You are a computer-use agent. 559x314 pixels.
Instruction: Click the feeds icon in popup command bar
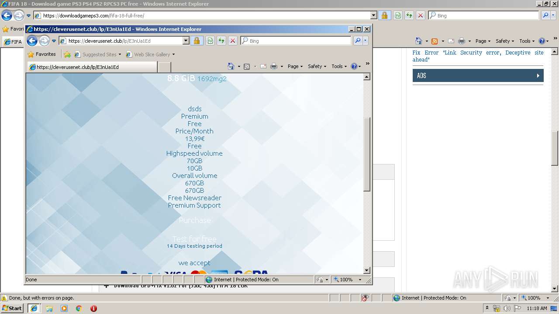pos(247,66)
